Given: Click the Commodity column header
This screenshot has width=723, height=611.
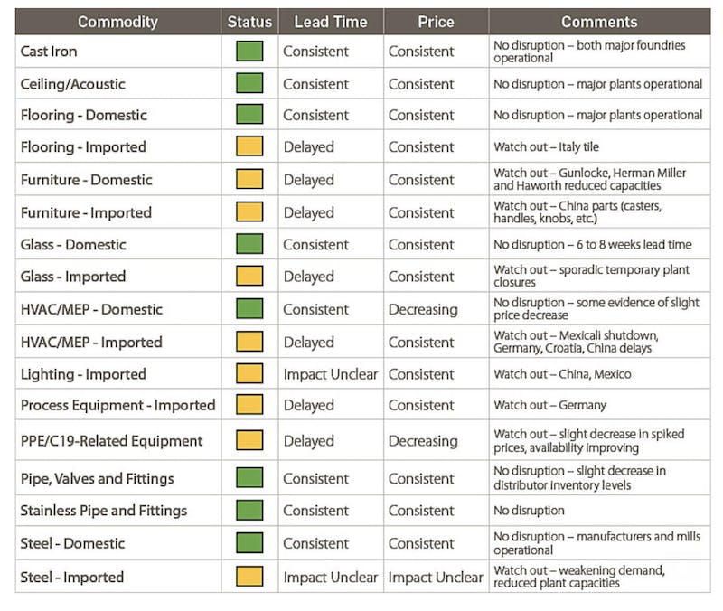Looking at the screenshot, I should tap(117, 22).
